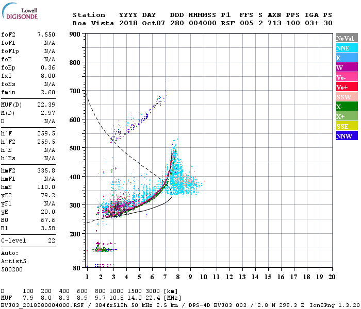
Task: Click the Boa Vista station name
Action: pos(93,23)
